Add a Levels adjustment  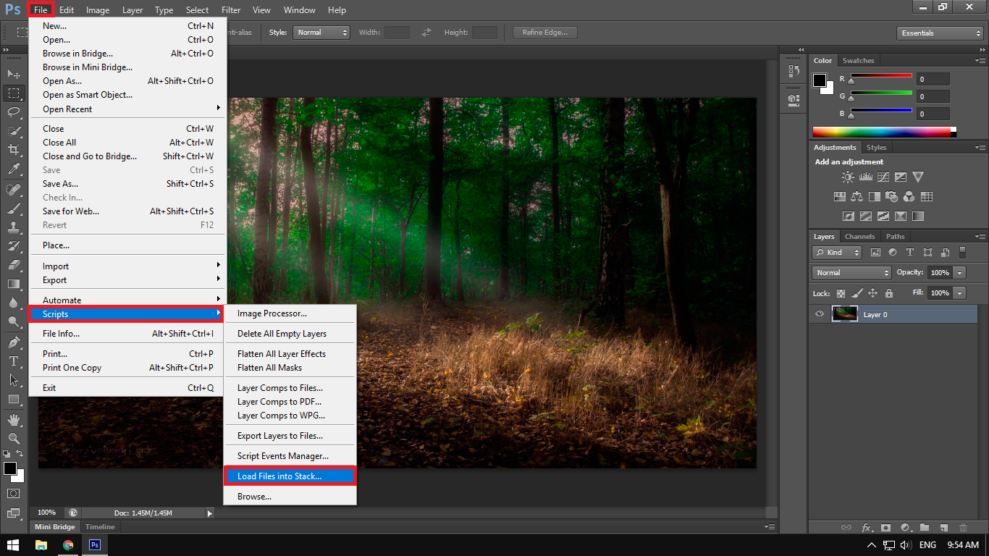(865, 177)
